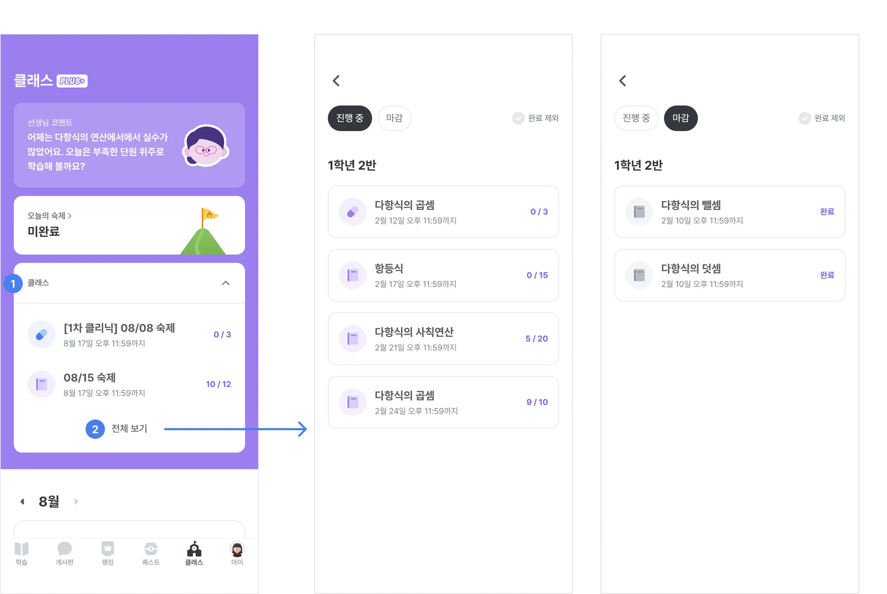Screen dimensions: 887x594
Task: Click 전체 보기 to view all homework
Action: [129, 429]
